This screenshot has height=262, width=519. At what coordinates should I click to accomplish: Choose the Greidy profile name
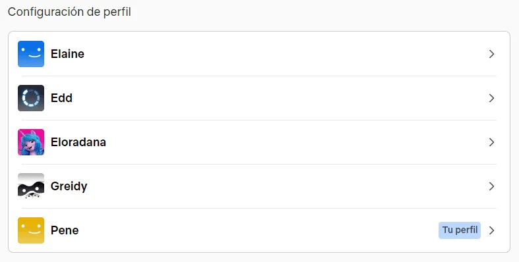click(x=69, y=186)
